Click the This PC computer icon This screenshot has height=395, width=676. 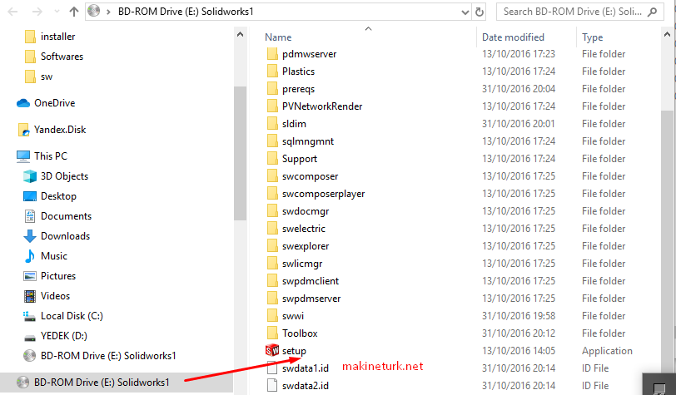point(23,156)
